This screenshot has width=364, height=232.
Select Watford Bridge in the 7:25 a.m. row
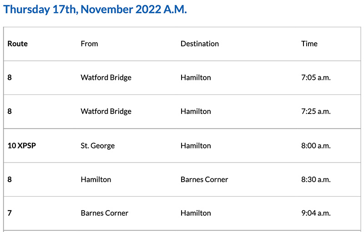106,111
